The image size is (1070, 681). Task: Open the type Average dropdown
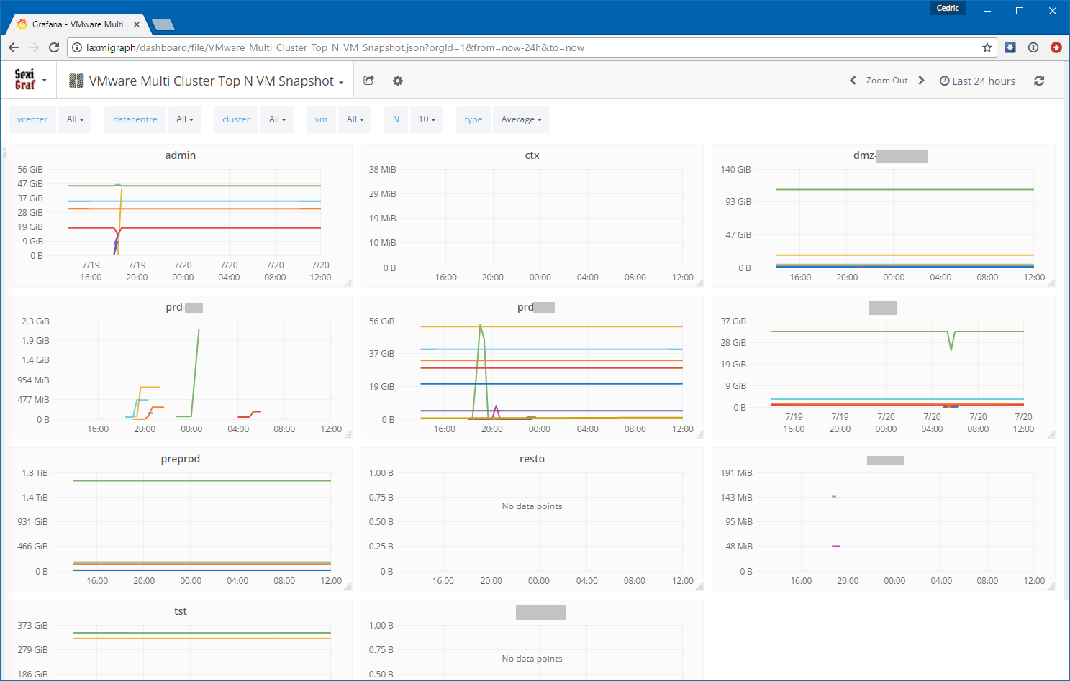point(521,119)
